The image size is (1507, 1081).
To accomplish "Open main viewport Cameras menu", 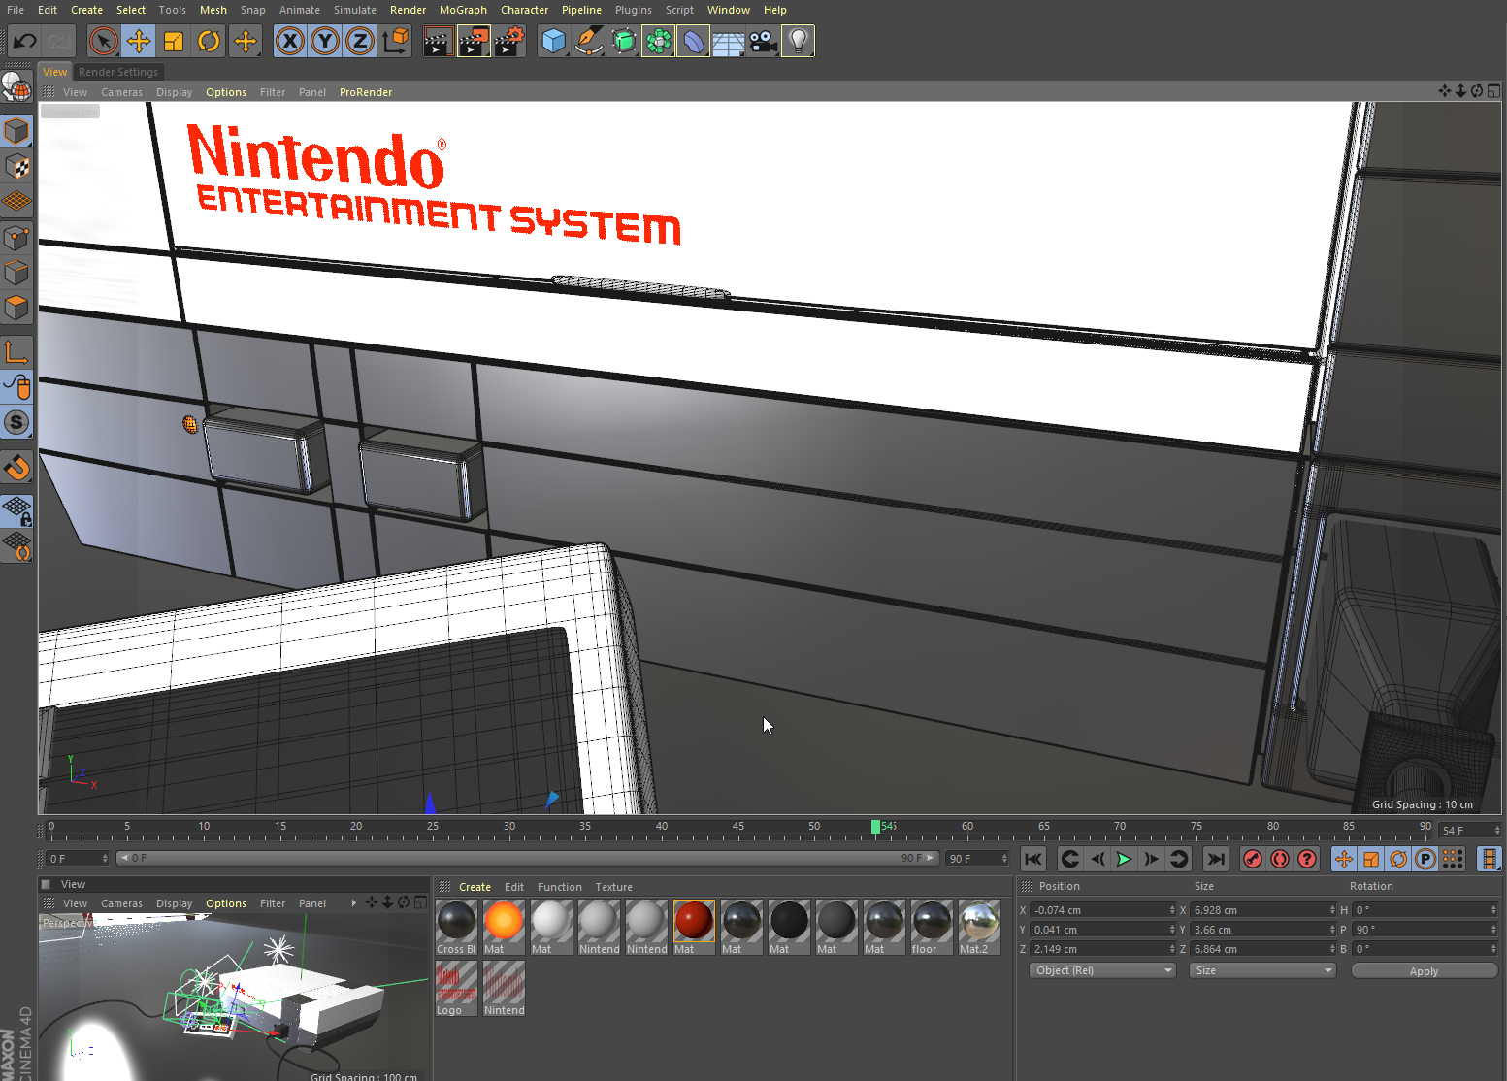I will click(x=121, y=92).
